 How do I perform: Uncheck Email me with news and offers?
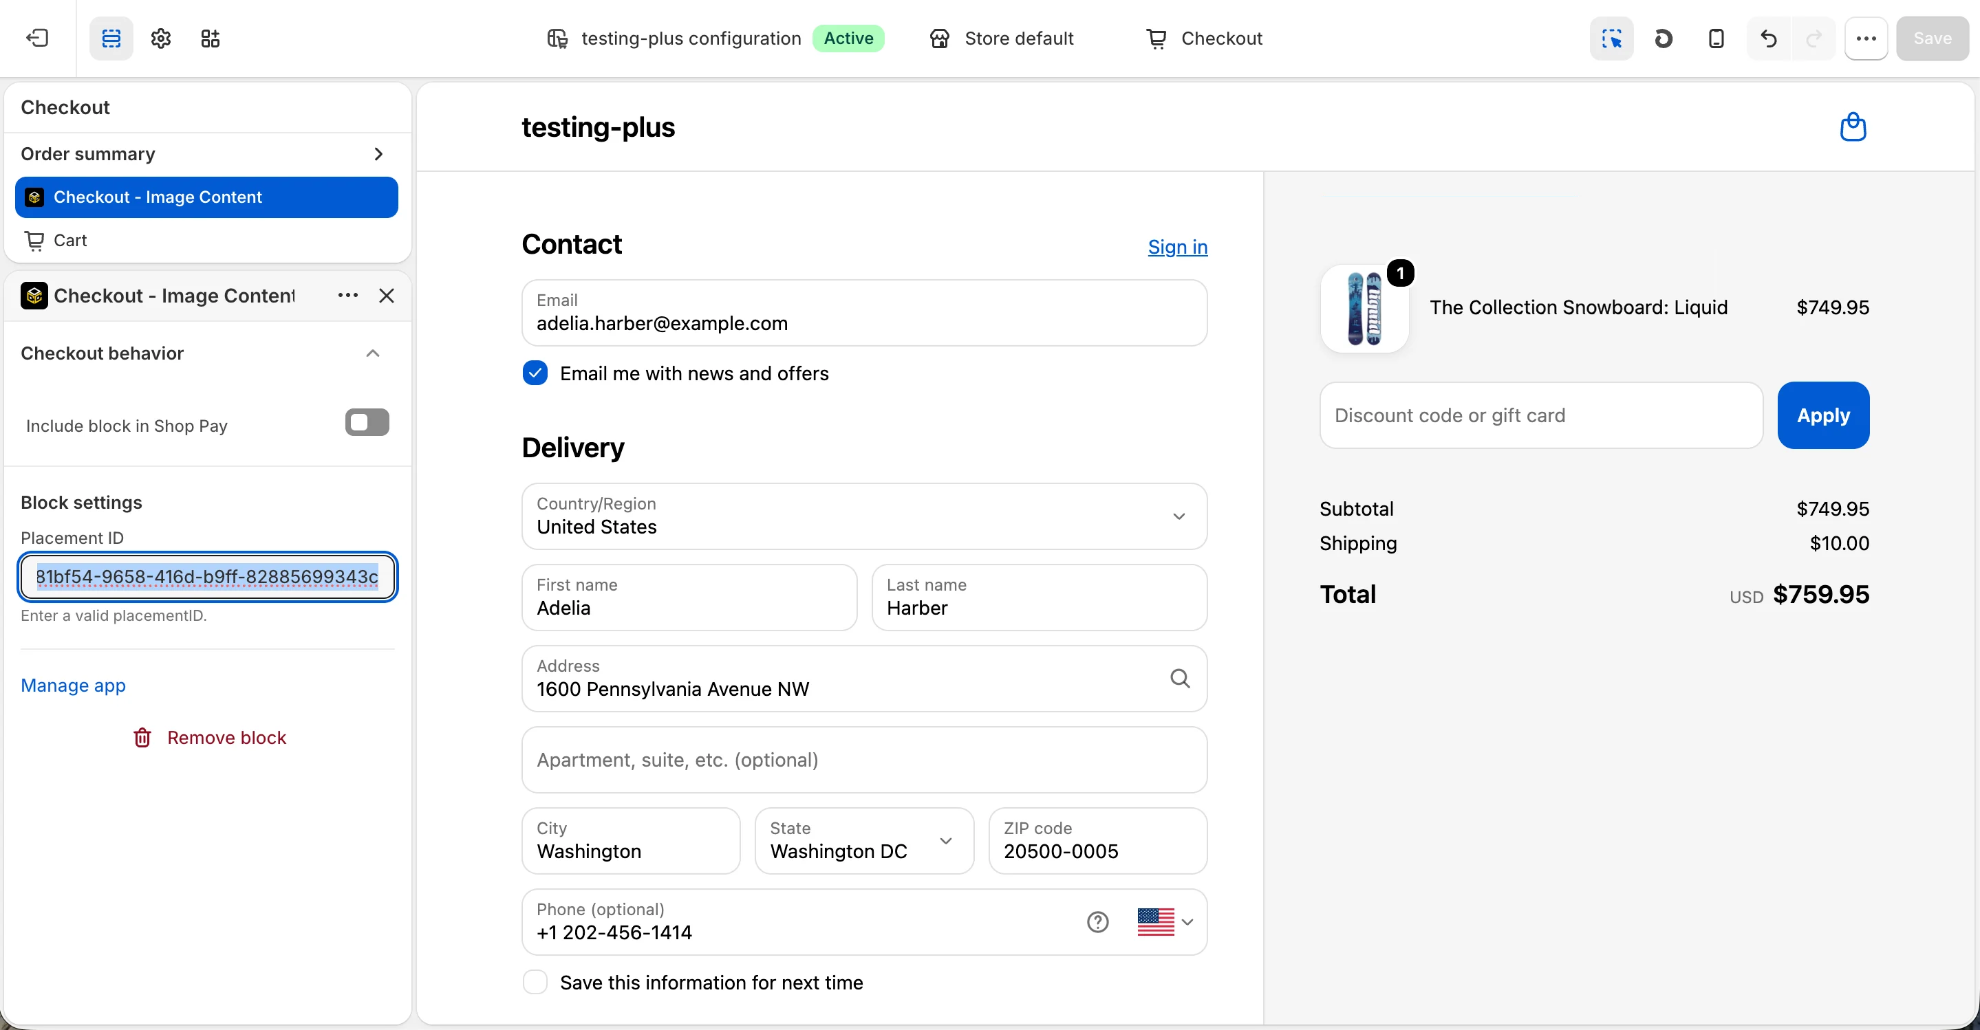[535, 373]
